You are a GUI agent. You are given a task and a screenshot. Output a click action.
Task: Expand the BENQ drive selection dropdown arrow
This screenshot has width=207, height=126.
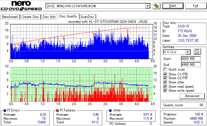(148, 6)
